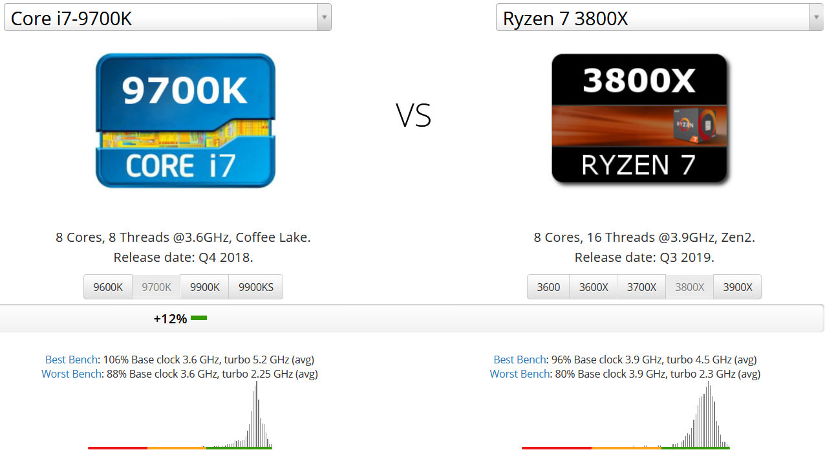
Task: Click the Ryzen 7 3800X badge image
Action: point(639,120)
